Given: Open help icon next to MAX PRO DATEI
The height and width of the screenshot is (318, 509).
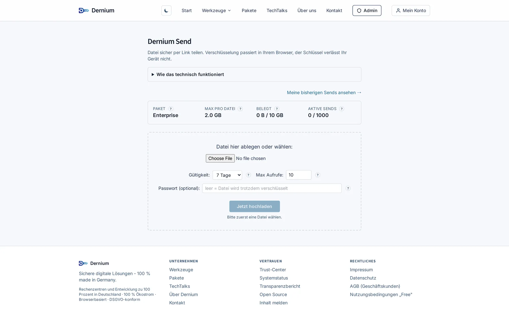Looking at the screenshot, I should coord(240,109).
